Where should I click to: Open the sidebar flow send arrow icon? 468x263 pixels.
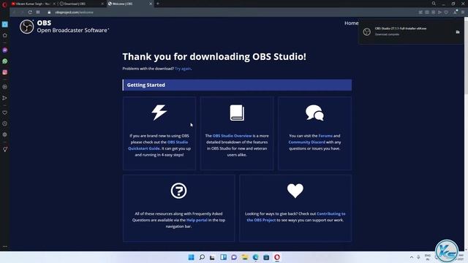[x=5, y=98]
